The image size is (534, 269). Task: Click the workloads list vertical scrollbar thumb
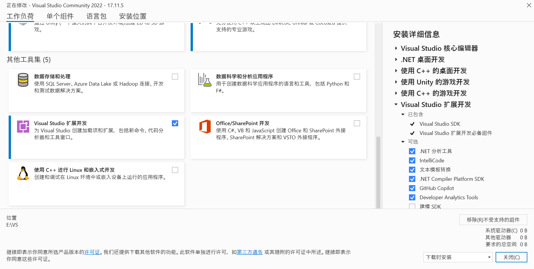pyautogui.click(x=378, y=172)
